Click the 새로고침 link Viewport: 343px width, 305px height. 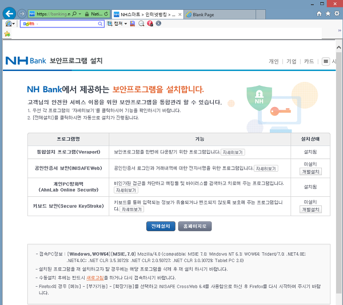(95, 278)
